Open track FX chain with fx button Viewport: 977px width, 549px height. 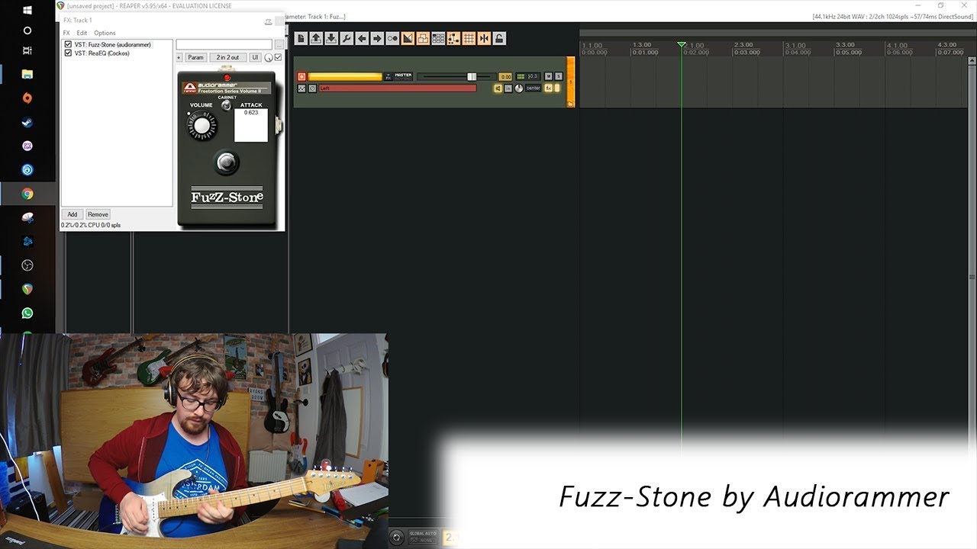[x=549, y=88]
